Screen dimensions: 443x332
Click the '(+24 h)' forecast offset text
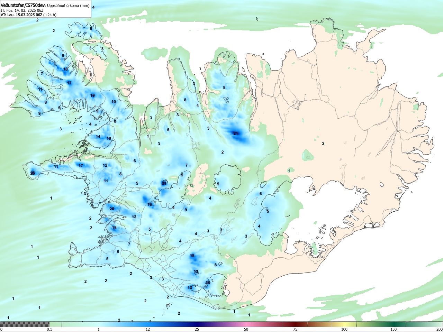(50, 15)
